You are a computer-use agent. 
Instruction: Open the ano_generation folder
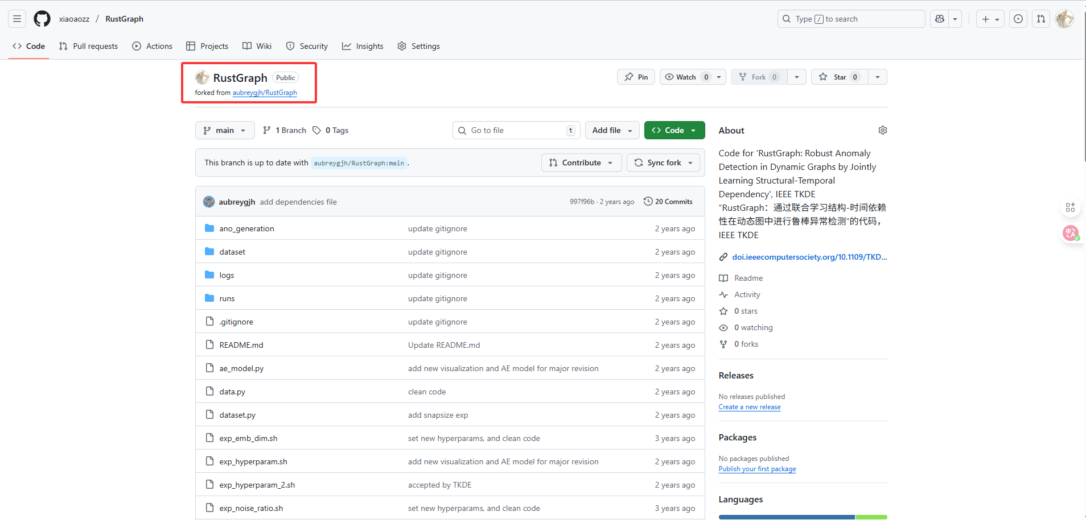(x=246, y=228)
